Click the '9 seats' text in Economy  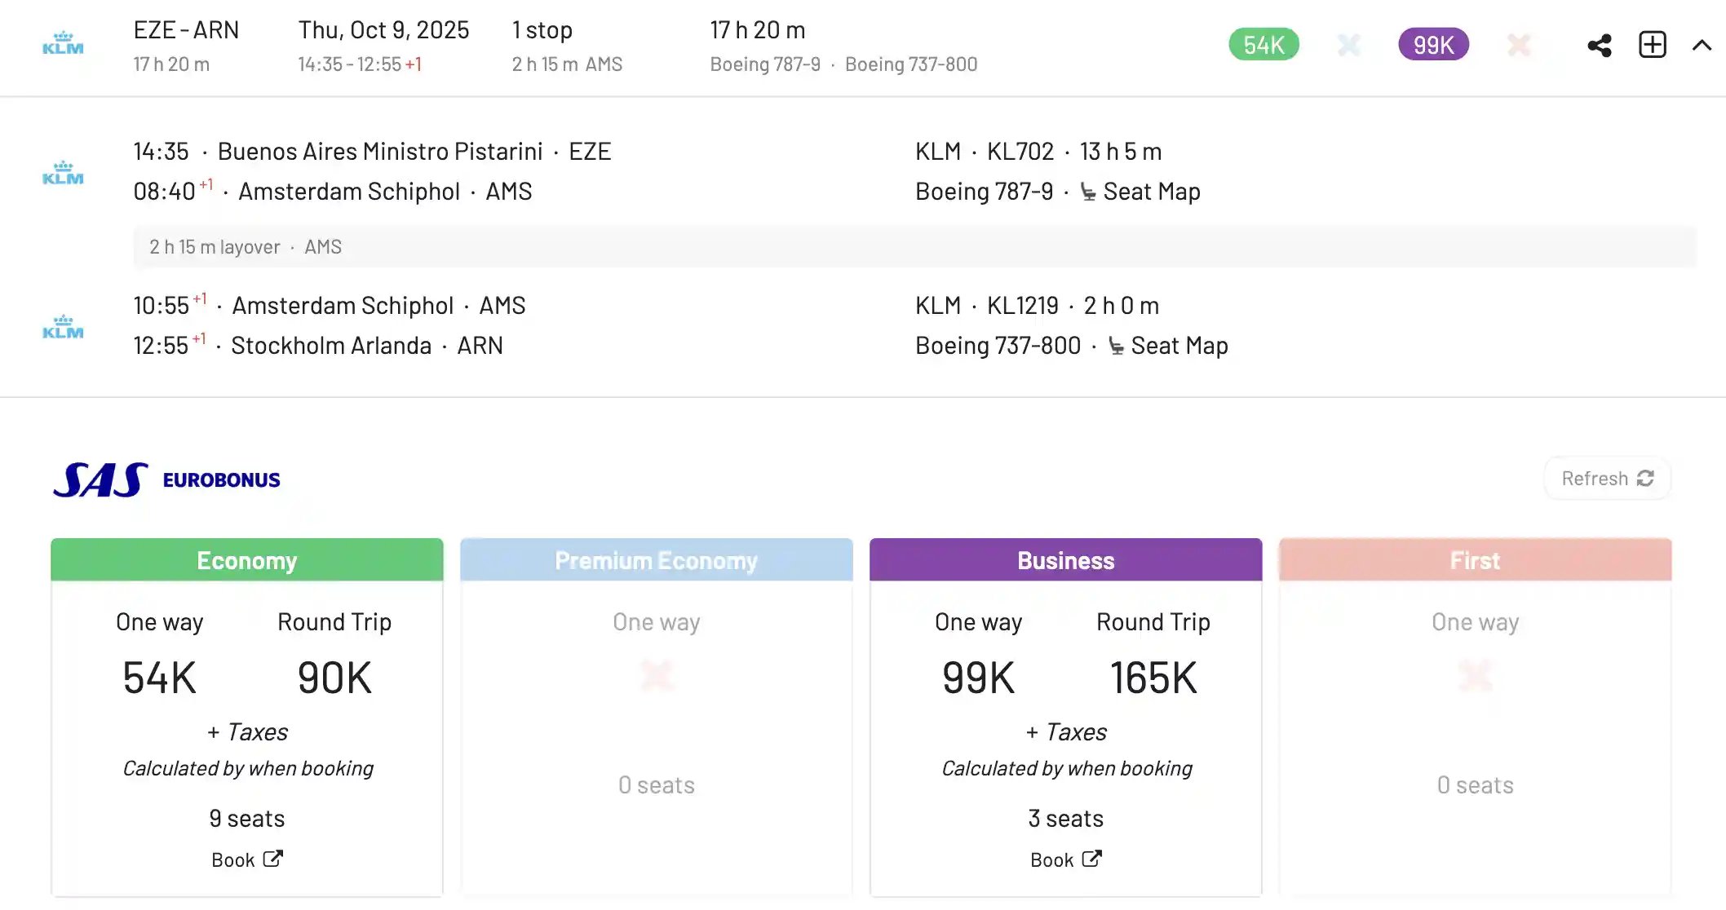point(247,819)
